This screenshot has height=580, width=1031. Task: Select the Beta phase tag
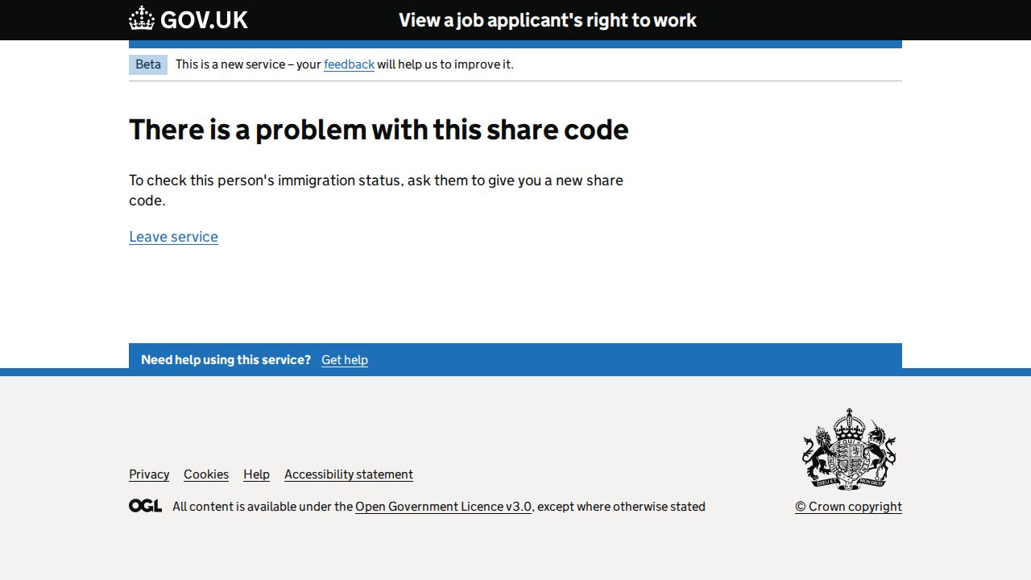[148, 64]
